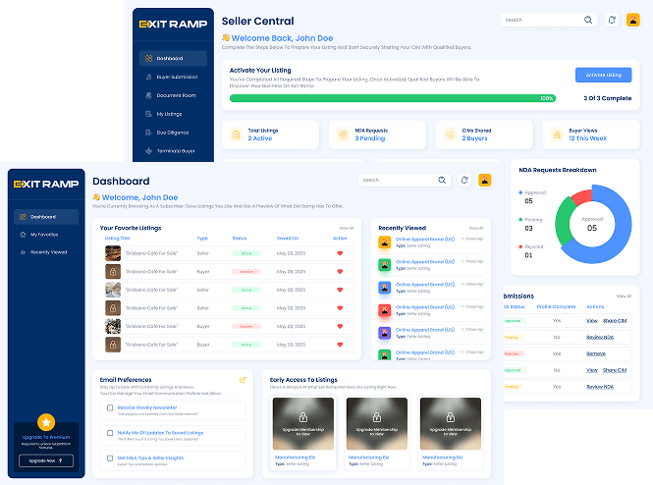Open the user avatar in Seller Central header
This screenshot has height=485, width=653.
632,20
